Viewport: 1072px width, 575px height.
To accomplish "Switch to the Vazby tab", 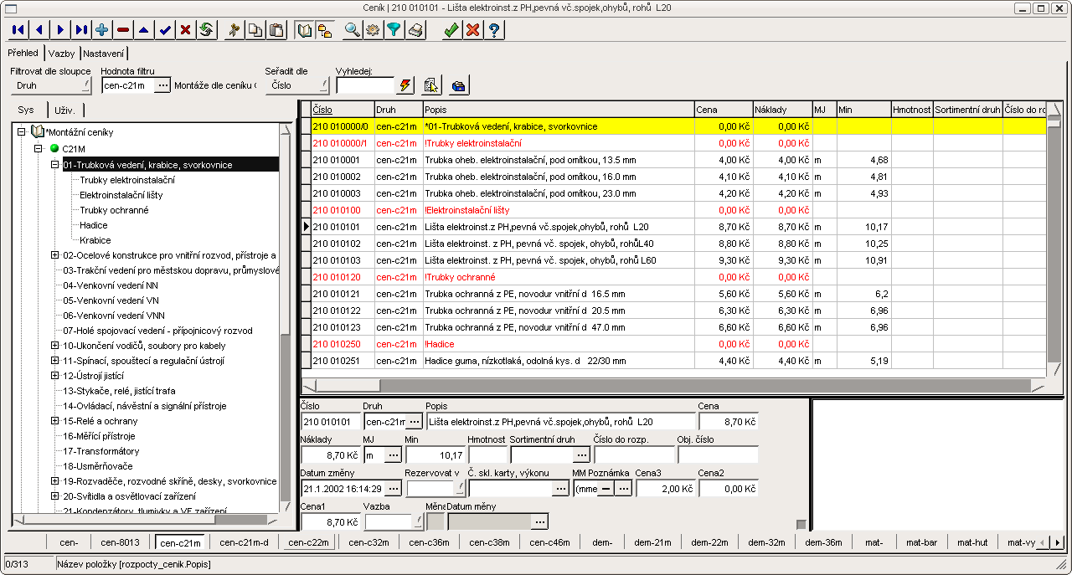I will (x=61, y=53).
